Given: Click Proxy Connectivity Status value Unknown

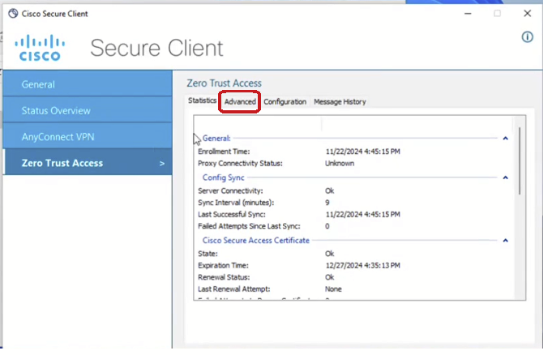Looking at the screenshot, I should 340,164.
